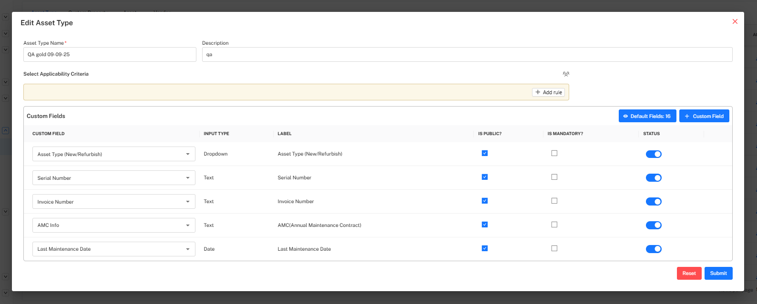
Task: Toggle status switch for Serial Number
Action: point(654,178)
